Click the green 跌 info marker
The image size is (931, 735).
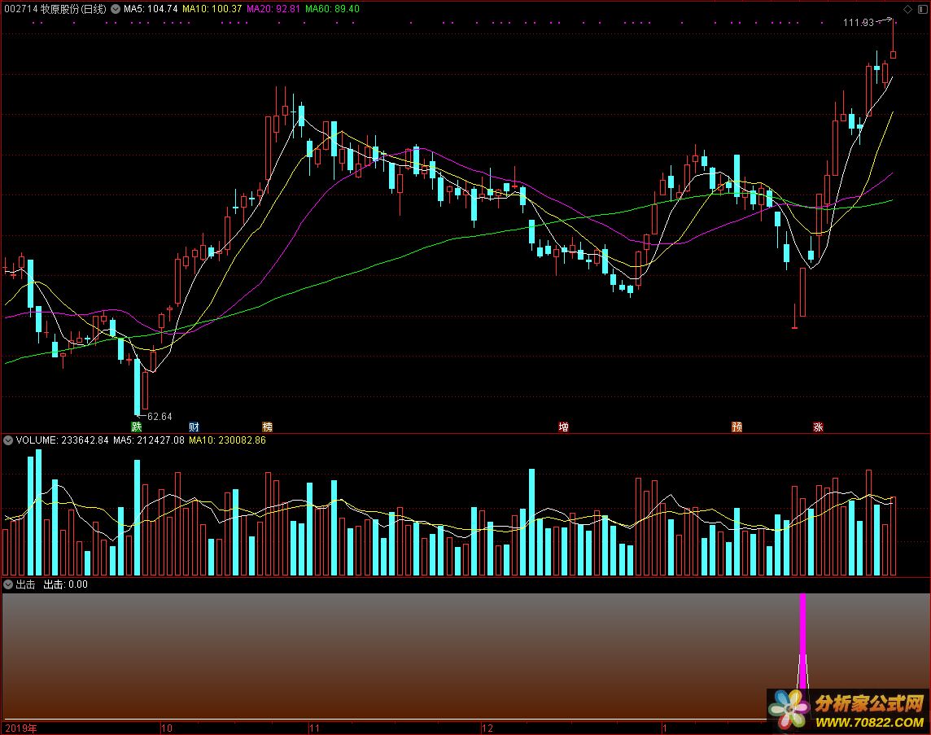point(136,427)
